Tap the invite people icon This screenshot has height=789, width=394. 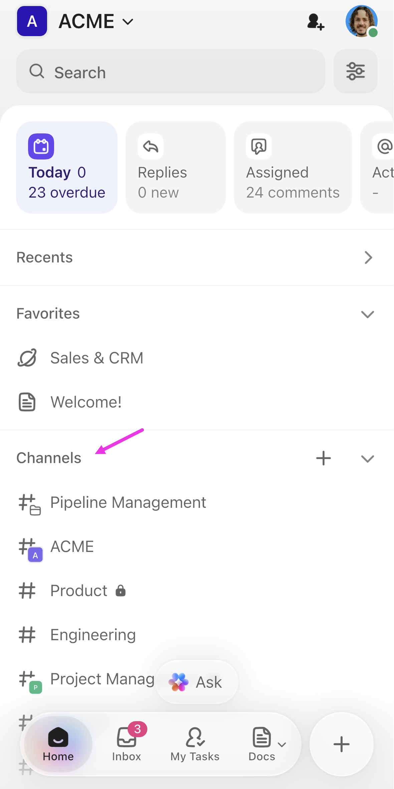(x=315, y=22)
